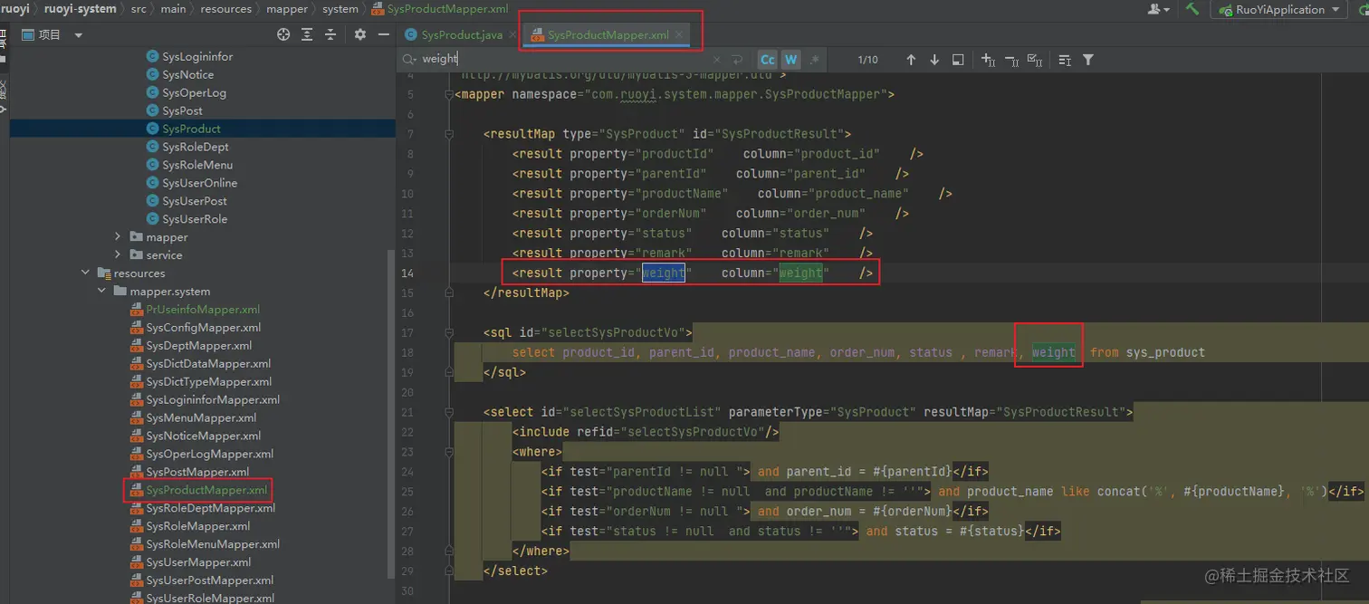Screen dimensions: 1369x604
Task: Jump to next search occurrence arrow
Action: click(x=934, y=60)
